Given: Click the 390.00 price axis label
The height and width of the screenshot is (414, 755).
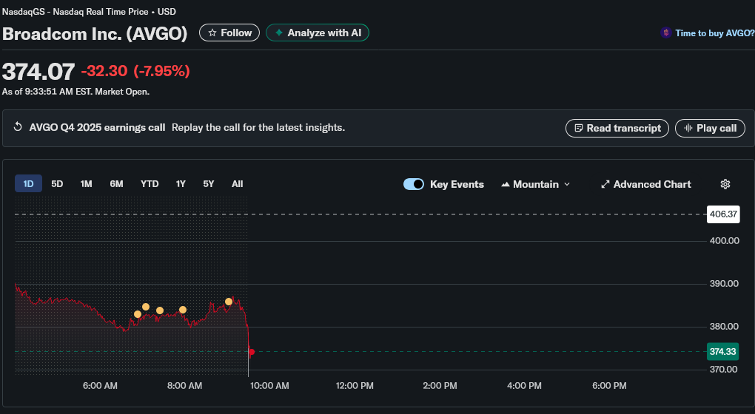Looking at the screenshot, I should (x=724, y=284).
